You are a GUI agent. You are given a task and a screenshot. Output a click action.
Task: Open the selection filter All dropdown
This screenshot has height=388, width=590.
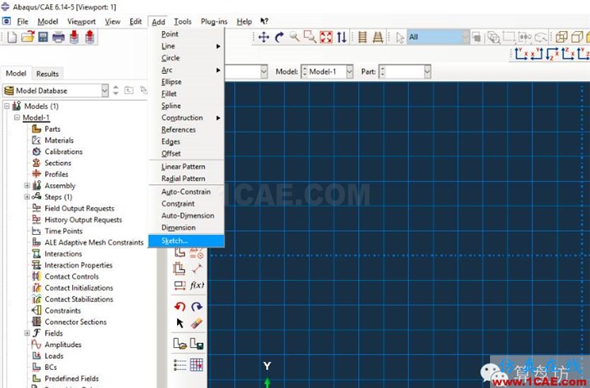coord(465,37)
